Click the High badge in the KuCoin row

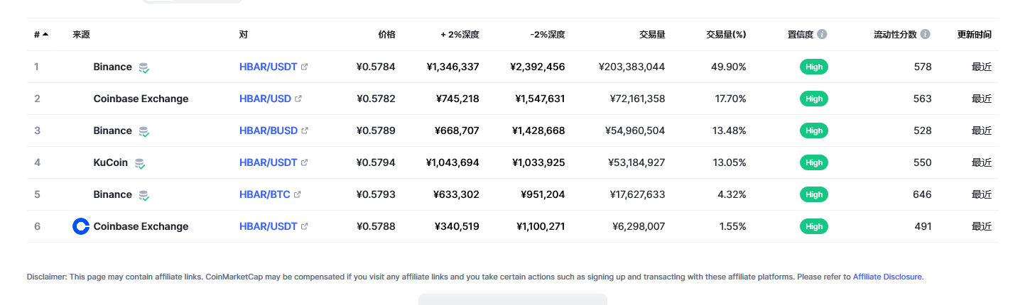[814, 162]
